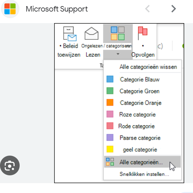This screenshot has width=193, height=193.
Task: Click the red Opvolgen flag icon
Action: click(143, 33)
